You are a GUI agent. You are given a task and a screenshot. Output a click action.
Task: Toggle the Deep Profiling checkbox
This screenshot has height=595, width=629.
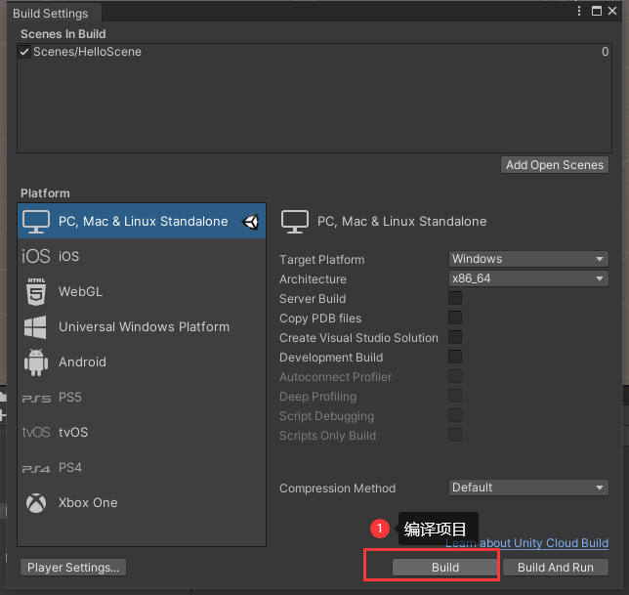[x=455, y=396]
